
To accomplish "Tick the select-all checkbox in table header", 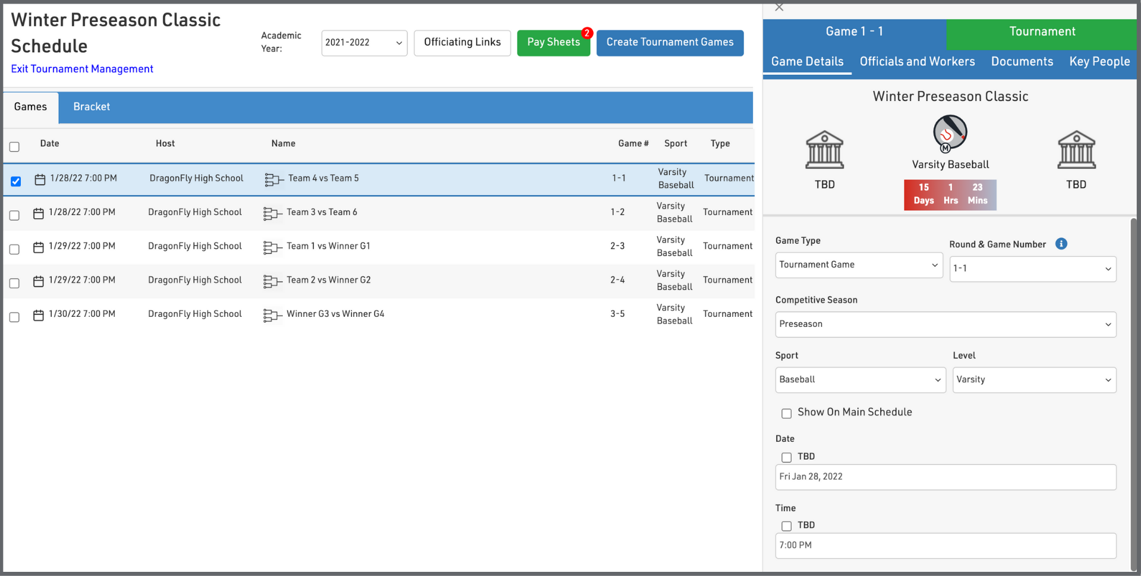I will point(14,146).
